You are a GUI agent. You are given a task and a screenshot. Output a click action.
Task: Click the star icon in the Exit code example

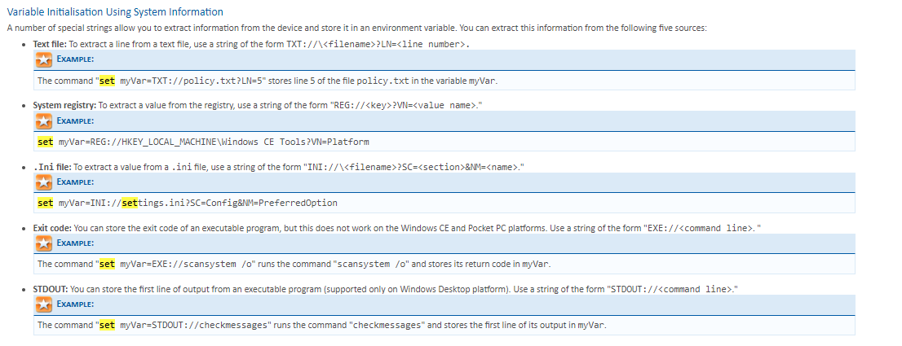click(42, 243)
